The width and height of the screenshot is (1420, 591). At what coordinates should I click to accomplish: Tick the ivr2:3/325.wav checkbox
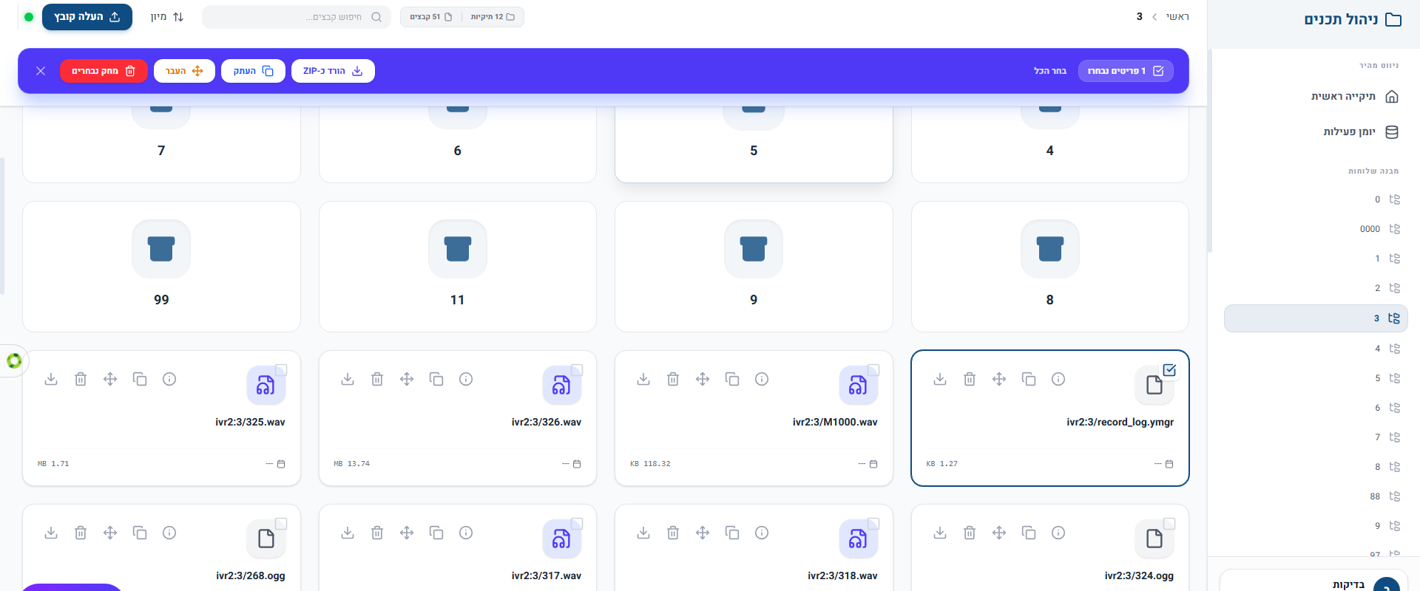pos(281,370)
